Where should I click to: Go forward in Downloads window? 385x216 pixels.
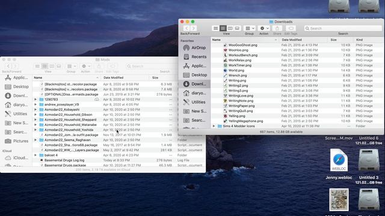[x=194, y=28]
